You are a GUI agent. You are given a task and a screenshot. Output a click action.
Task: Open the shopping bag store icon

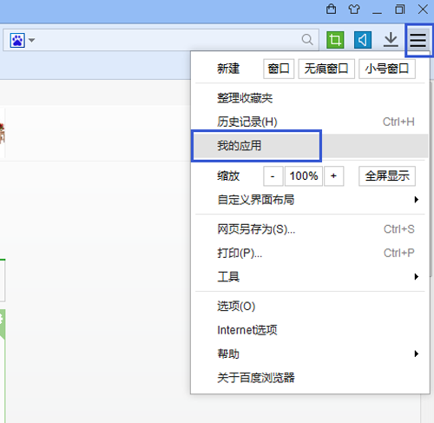click(331, 10)
